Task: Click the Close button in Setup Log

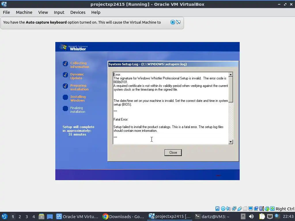Action: coord(173,153)
